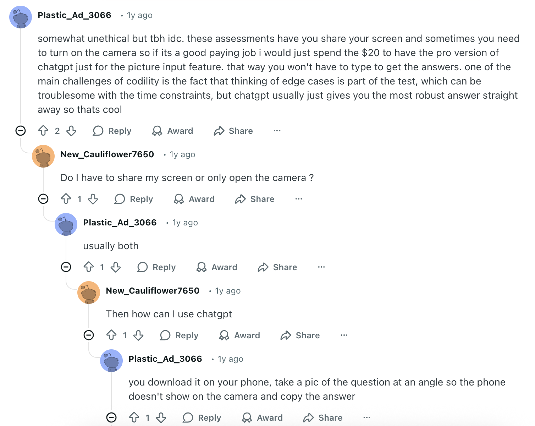Upvote the "Do I have to share my screen" comment
Viewport: 535px width, 426px height.
[x=66, y=199]
